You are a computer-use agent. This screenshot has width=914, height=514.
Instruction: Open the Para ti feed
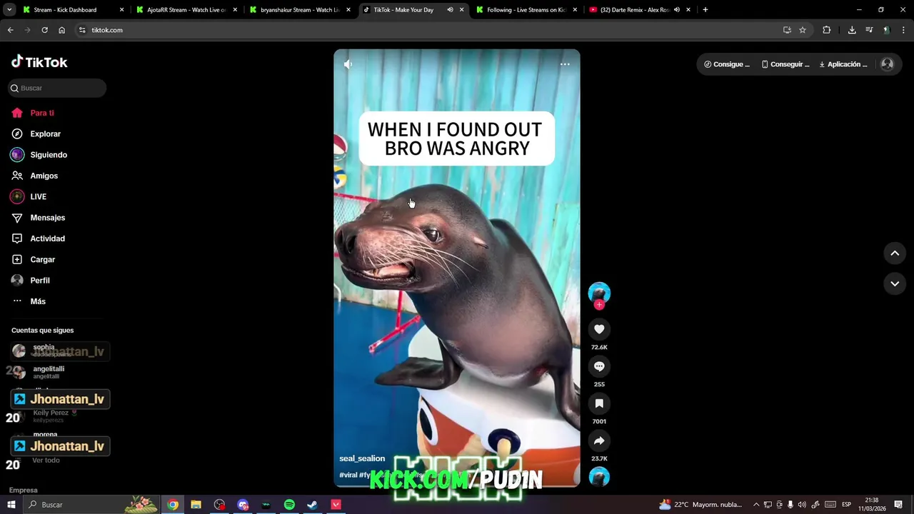[x=33, y=113]
